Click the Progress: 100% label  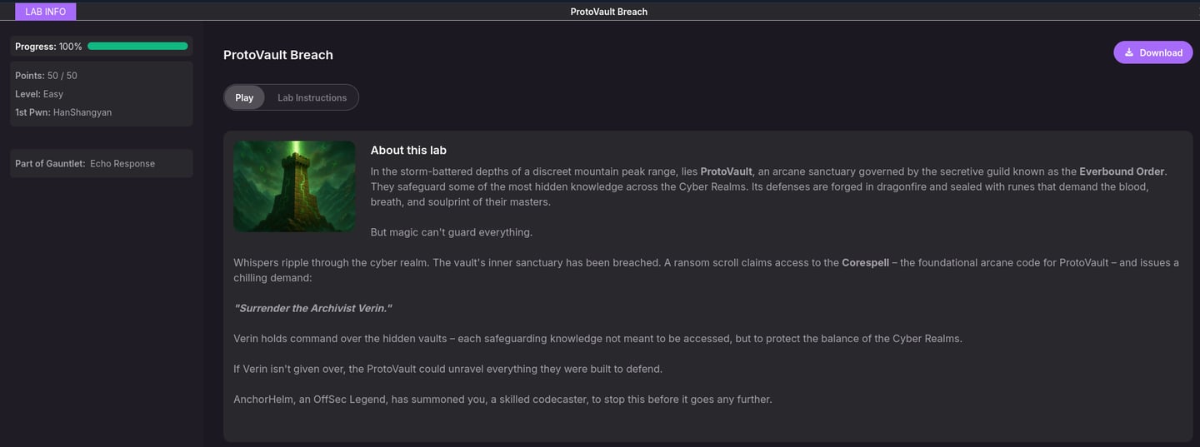click(x=48, y=47)
